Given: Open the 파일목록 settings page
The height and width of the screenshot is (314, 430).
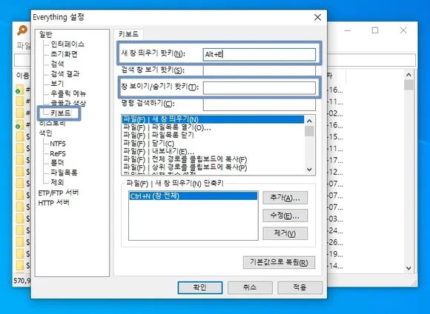Looking at the screenshot, I should pos(64,173).
